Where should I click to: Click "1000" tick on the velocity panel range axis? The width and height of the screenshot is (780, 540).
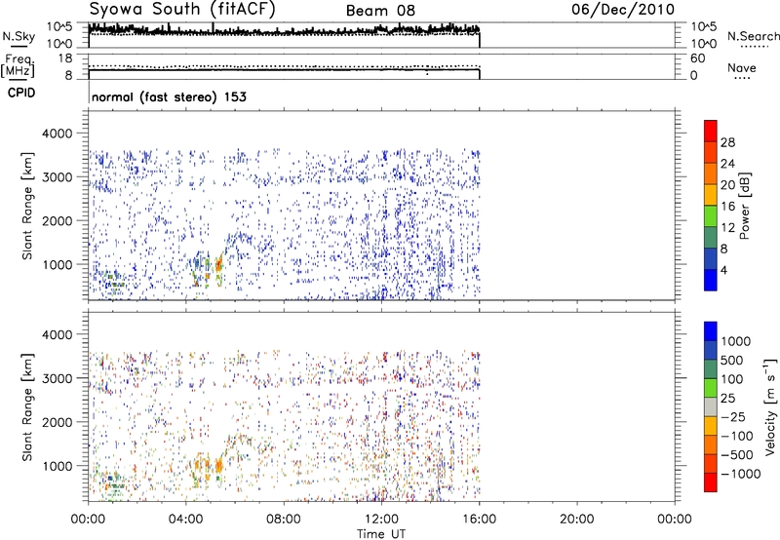58,466
